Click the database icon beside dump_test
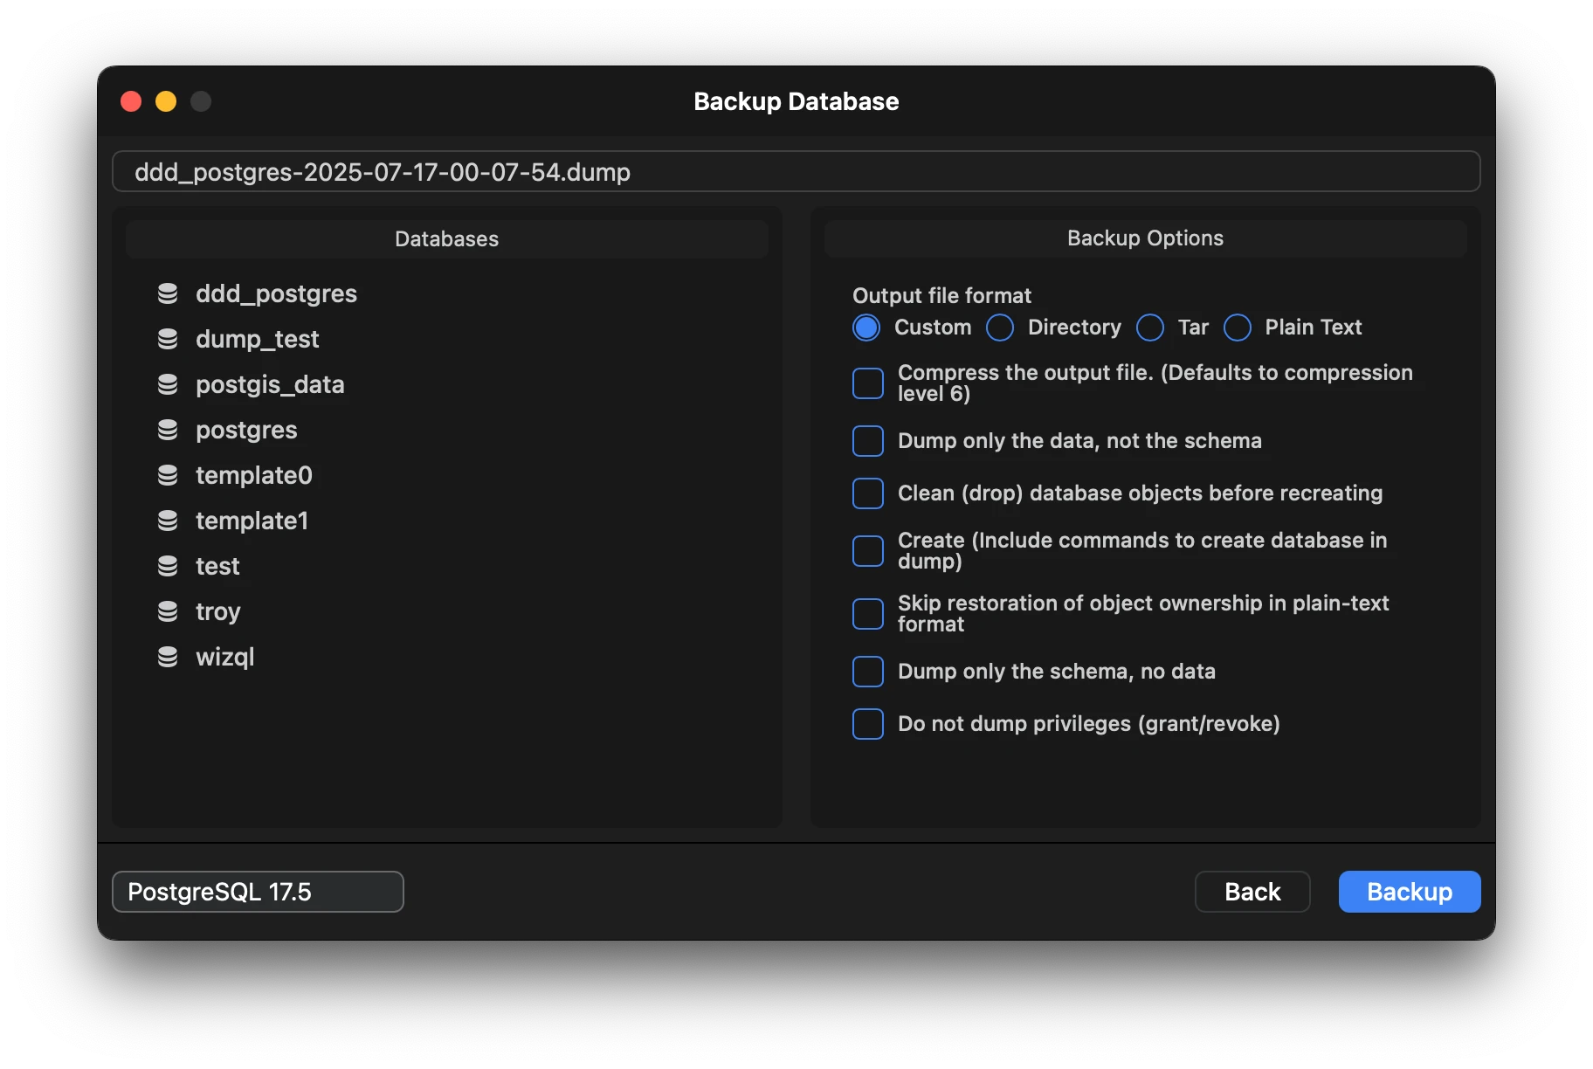The height and width of the screenshot is (1069, 1593). point(167,339)
